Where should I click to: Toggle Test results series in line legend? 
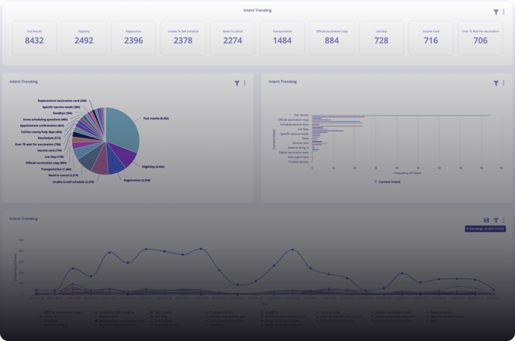[x=161, y=312]
